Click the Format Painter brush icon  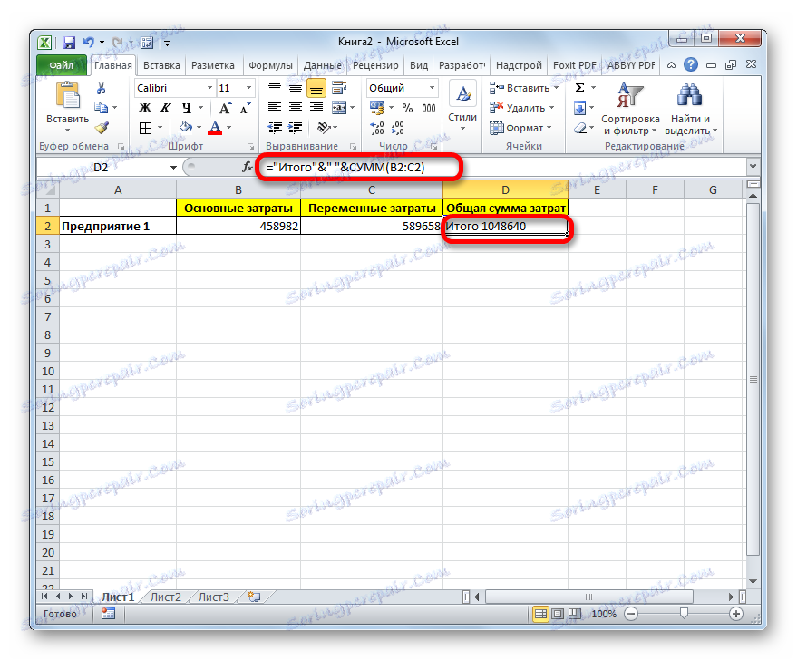[100, 128]
